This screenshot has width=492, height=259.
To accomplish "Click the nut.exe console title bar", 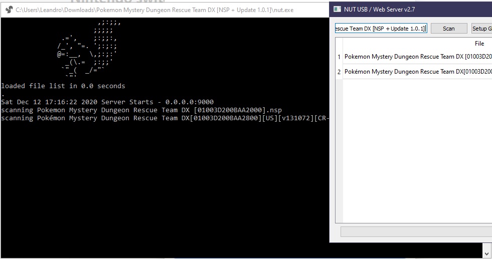I will point(165,10).
